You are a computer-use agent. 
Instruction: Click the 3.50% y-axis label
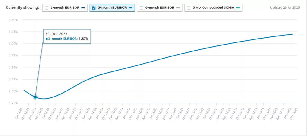click(x=13, y=20)
